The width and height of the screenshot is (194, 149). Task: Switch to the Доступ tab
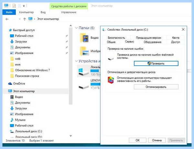(176, 42)
